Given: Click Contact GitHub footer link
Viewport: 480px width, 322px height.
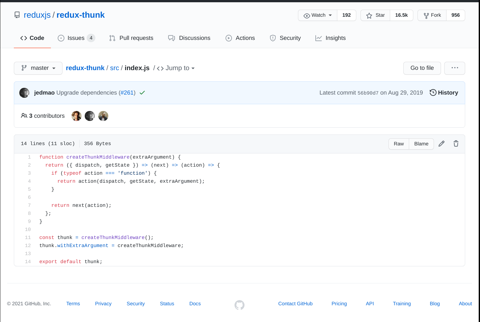Looking at the screenshot, I should pos(295,304).
